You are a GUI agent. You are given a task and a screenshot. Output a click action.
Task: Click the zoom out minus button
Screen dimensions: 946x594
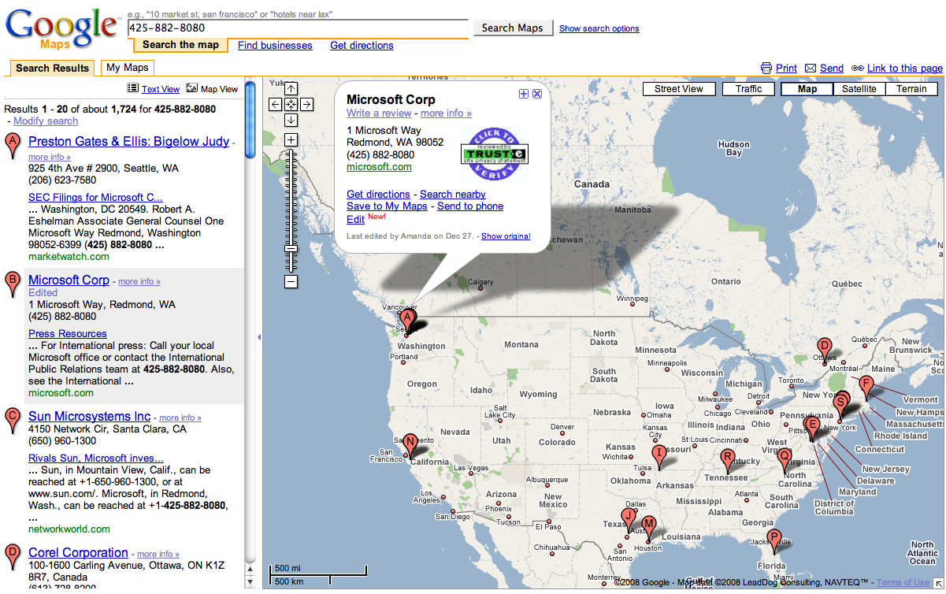click(x=291, y=281)
